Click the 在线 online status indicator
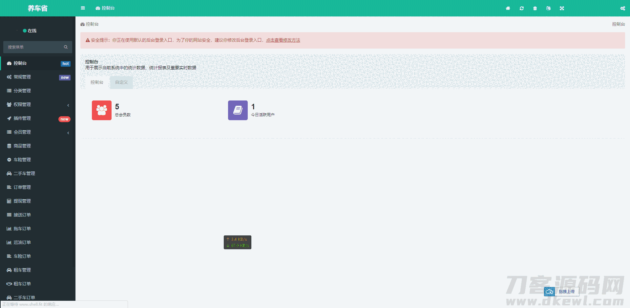 pyautogui.click(x=30, y=31)
